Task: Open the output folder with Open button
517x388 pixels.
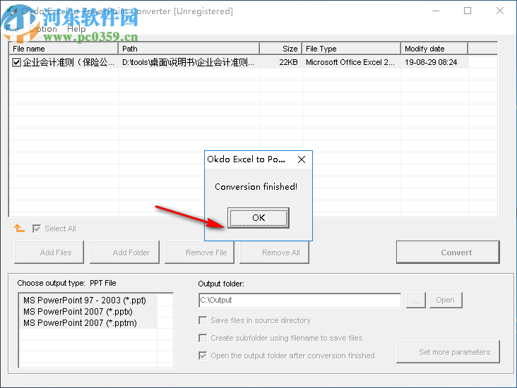Action: (x=446, y=300)
